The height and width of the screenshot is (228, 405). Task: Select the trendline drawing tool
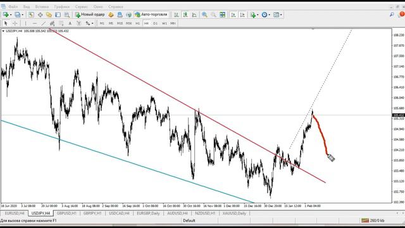pos(43,23)
